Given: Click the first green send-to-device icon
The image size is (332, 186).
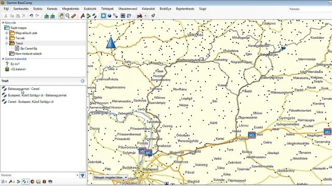Looking at the screenshot, I should click(x=46, y=16).
